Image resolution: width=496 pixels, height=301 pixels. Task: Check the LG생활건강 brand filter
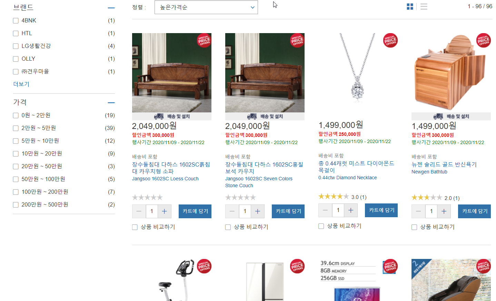point(16,46)
